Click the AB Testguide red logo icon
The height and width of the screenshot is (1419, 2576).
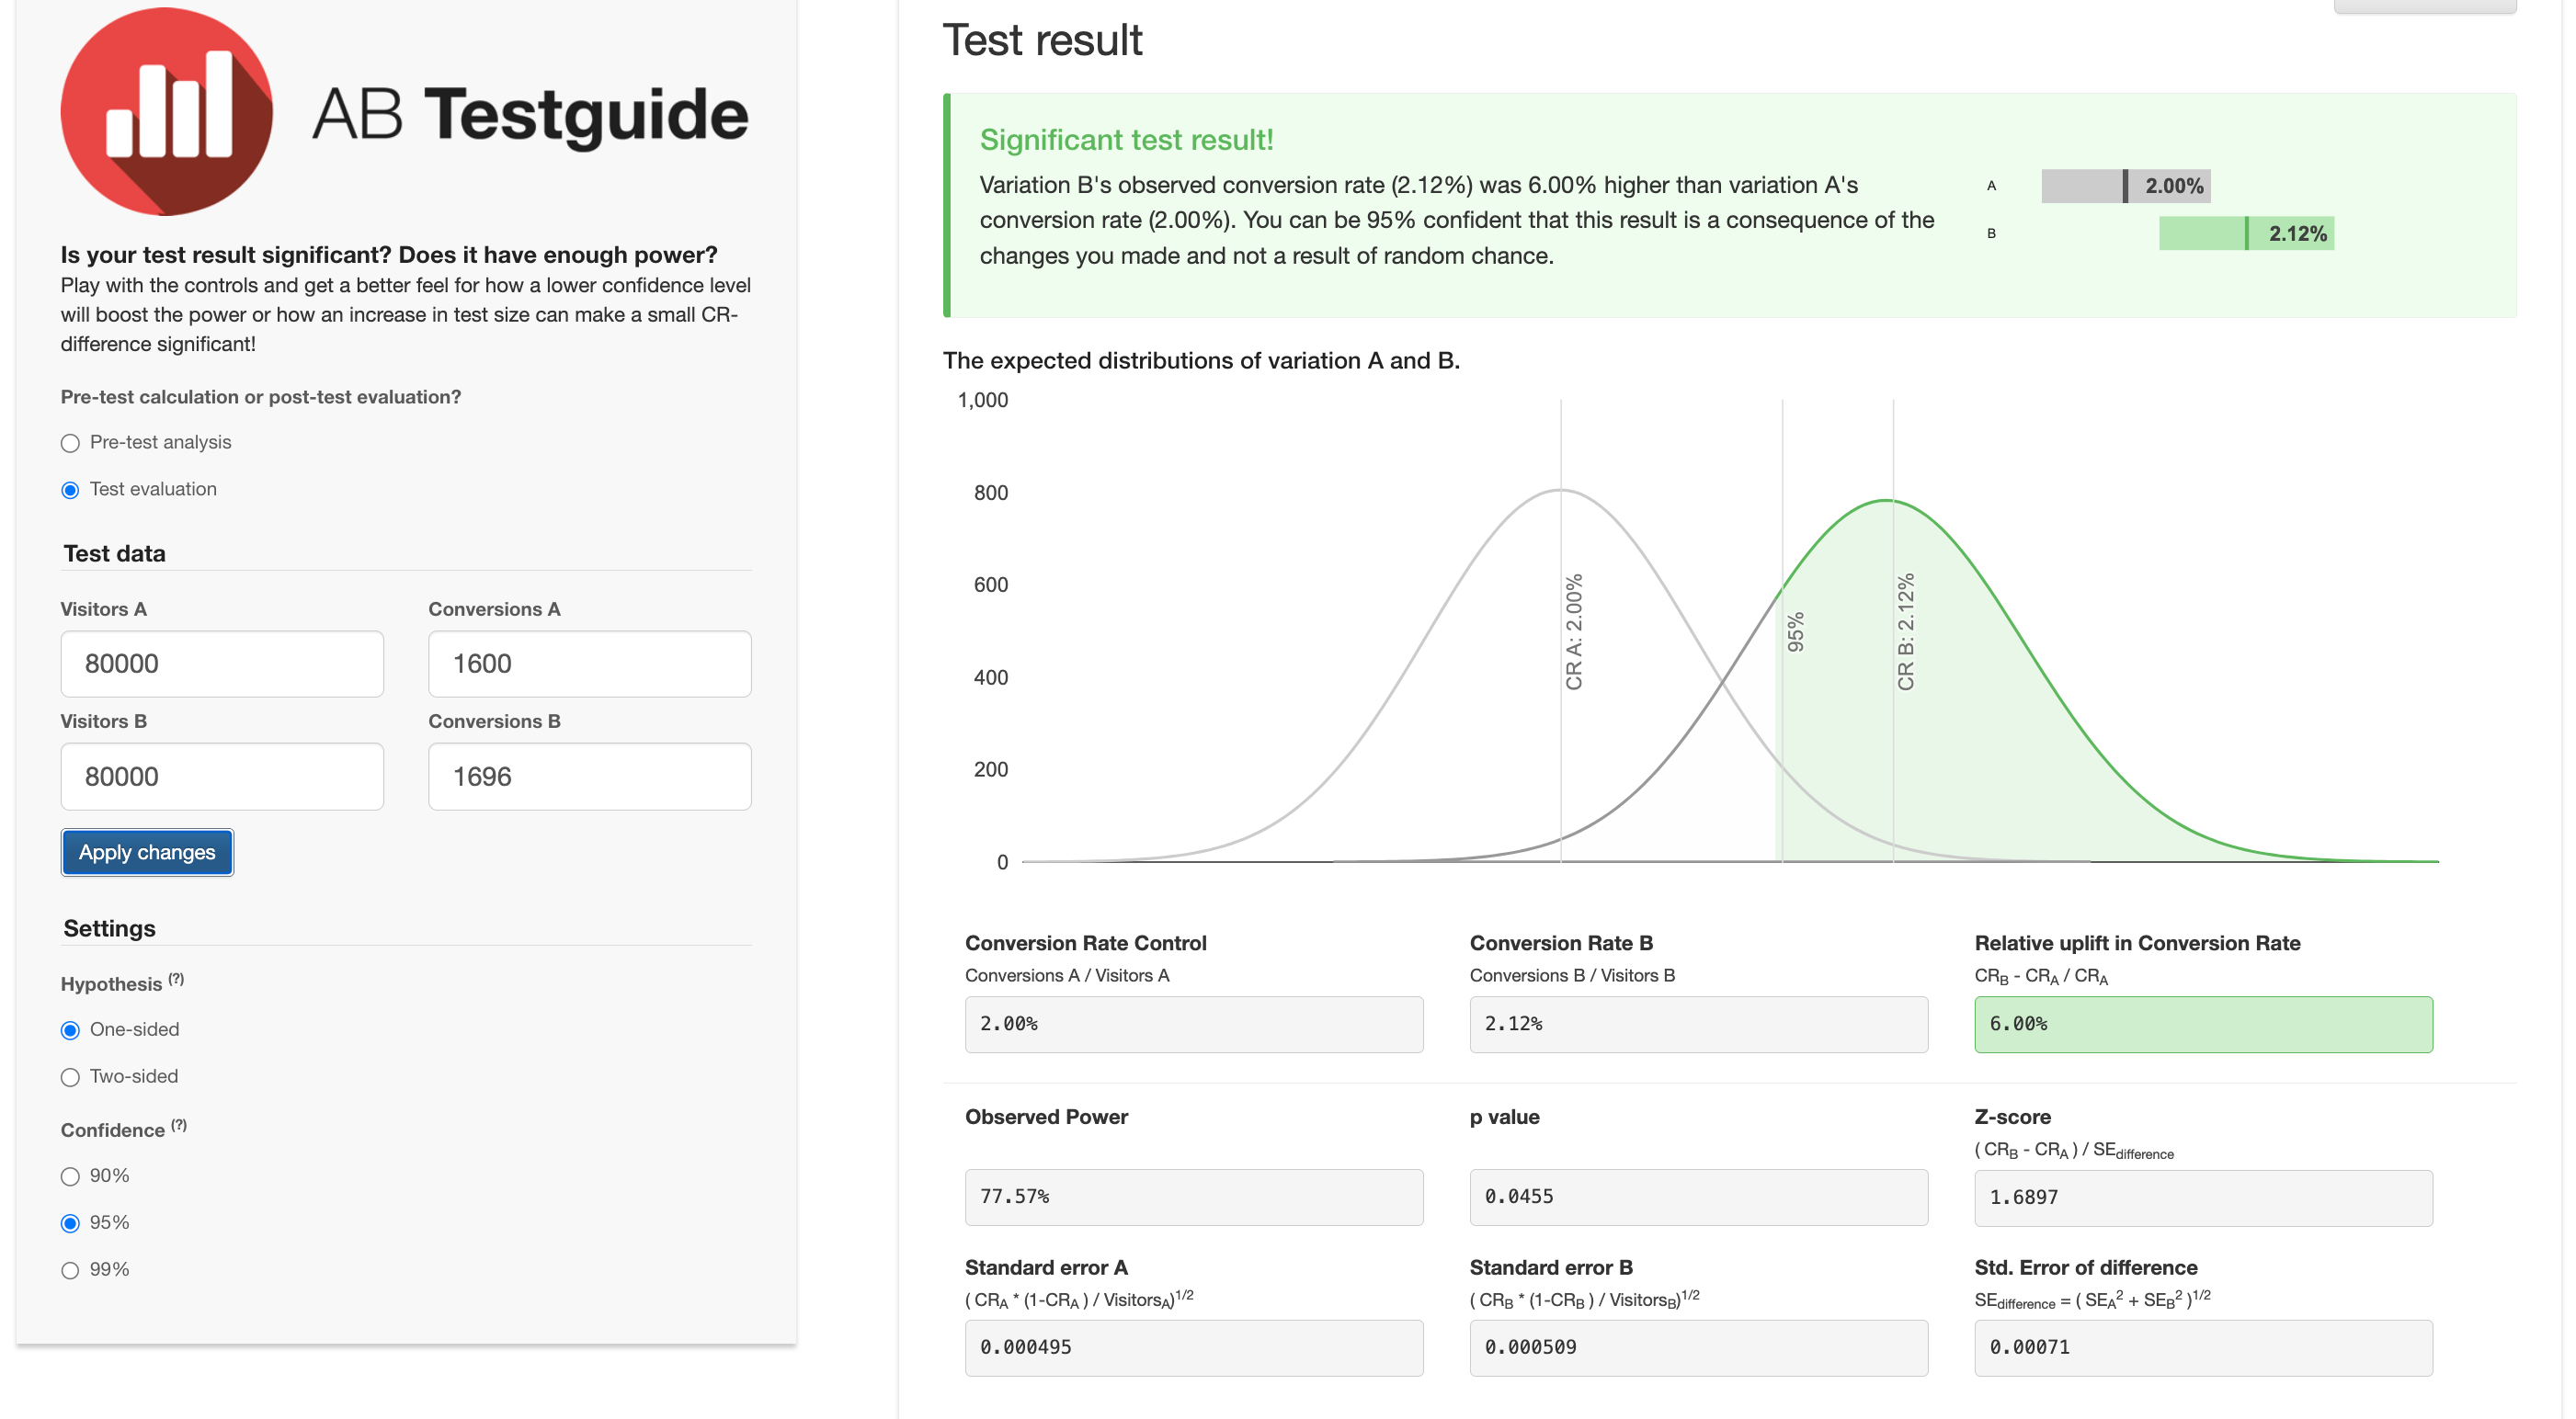click(166, 111)
